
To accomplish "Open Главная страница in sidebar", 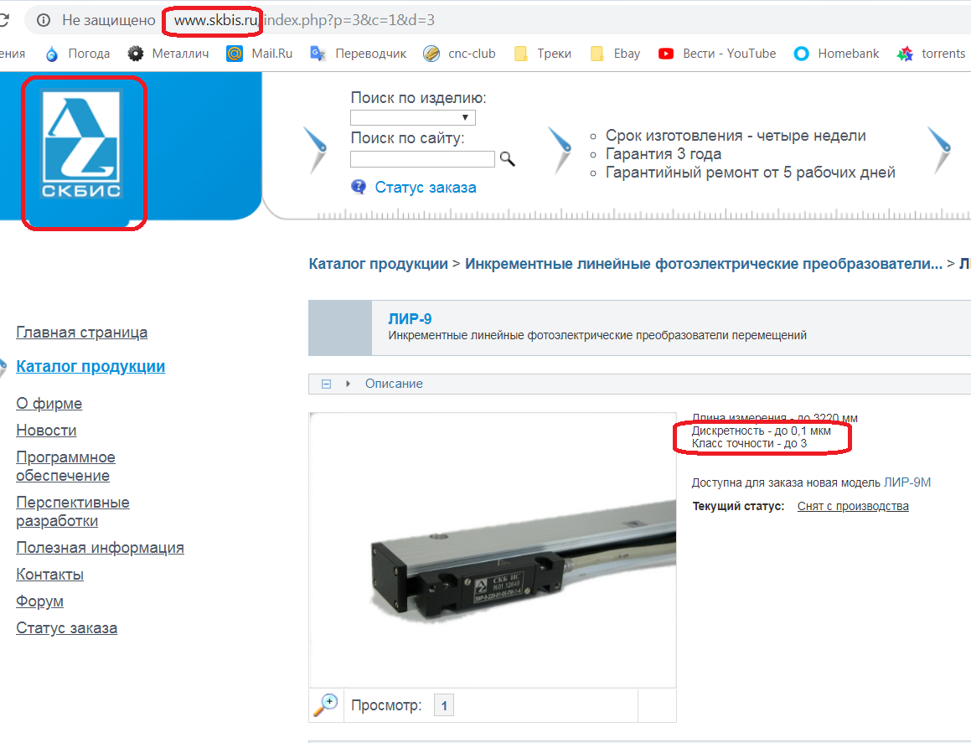I will coord(82,333).
